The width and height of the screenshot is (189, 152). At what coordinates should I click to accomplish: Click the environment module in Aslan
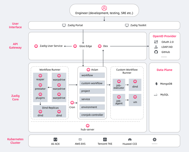tap(92, 107)
